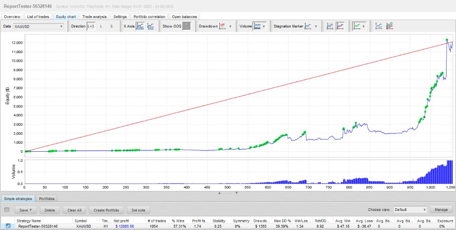Click the single-line comparison chart icon

point(379,26)
